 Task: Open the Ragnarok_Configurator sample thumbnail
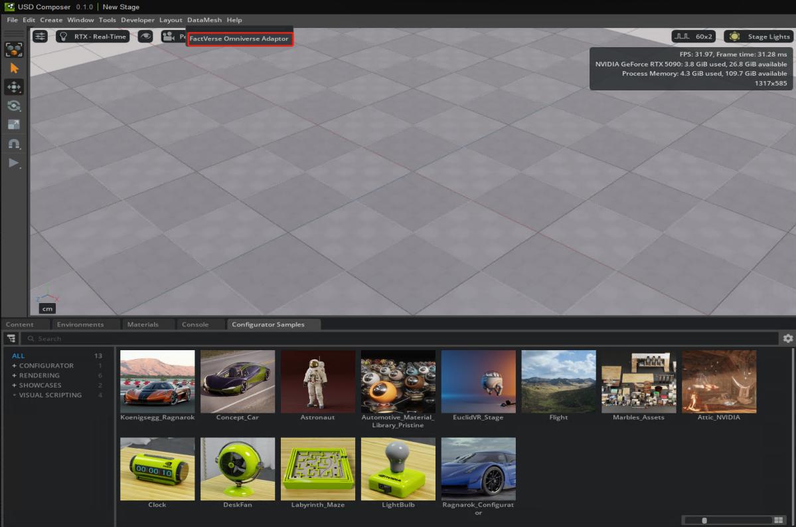point(478,469)
